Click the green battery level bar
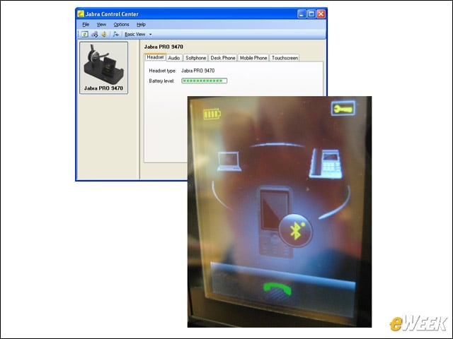453x339 pixels. [205, 81]
